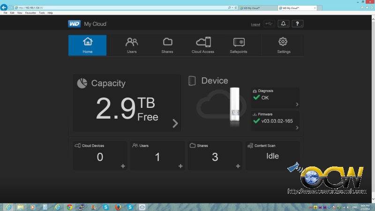This screenshot has width=375, height=211.
Task: Open the Edit menu
Action: point(12,13)
